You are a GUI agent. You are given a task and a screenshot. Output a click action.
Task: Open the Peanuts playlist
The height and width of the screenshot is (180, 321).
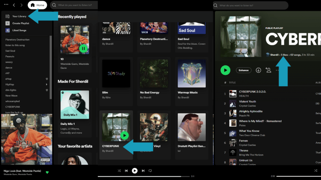point(10,56)
